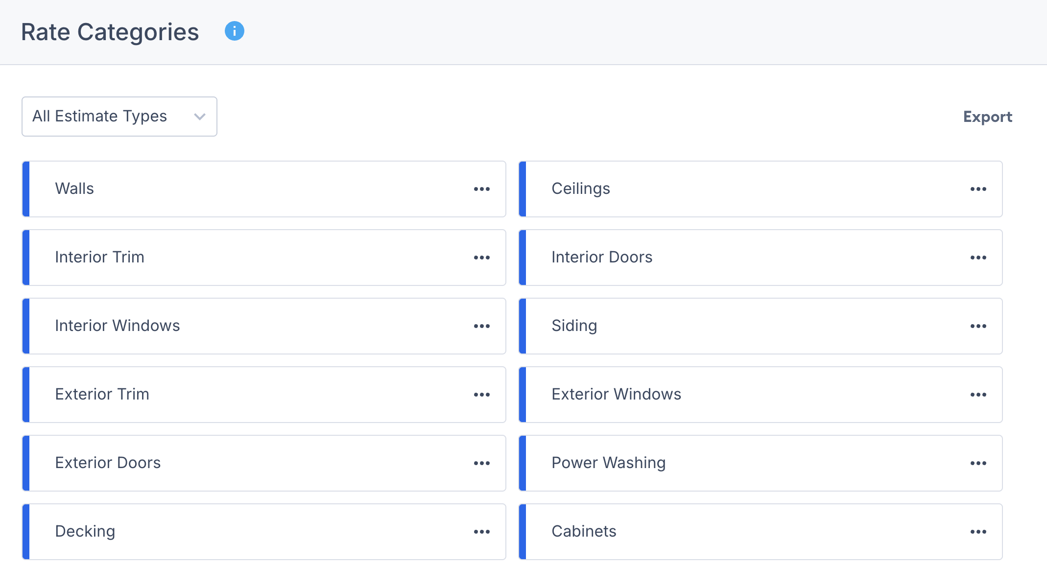Open the three-dot menu for Interior Trim
Screen dimensions: 1047x566
pyautogui.click(x=482, y=258)
